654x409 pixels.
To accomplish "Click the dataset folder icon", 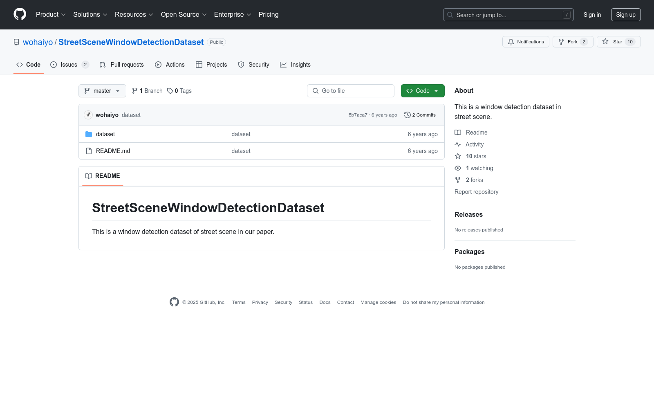I will (x=89, y=134).
